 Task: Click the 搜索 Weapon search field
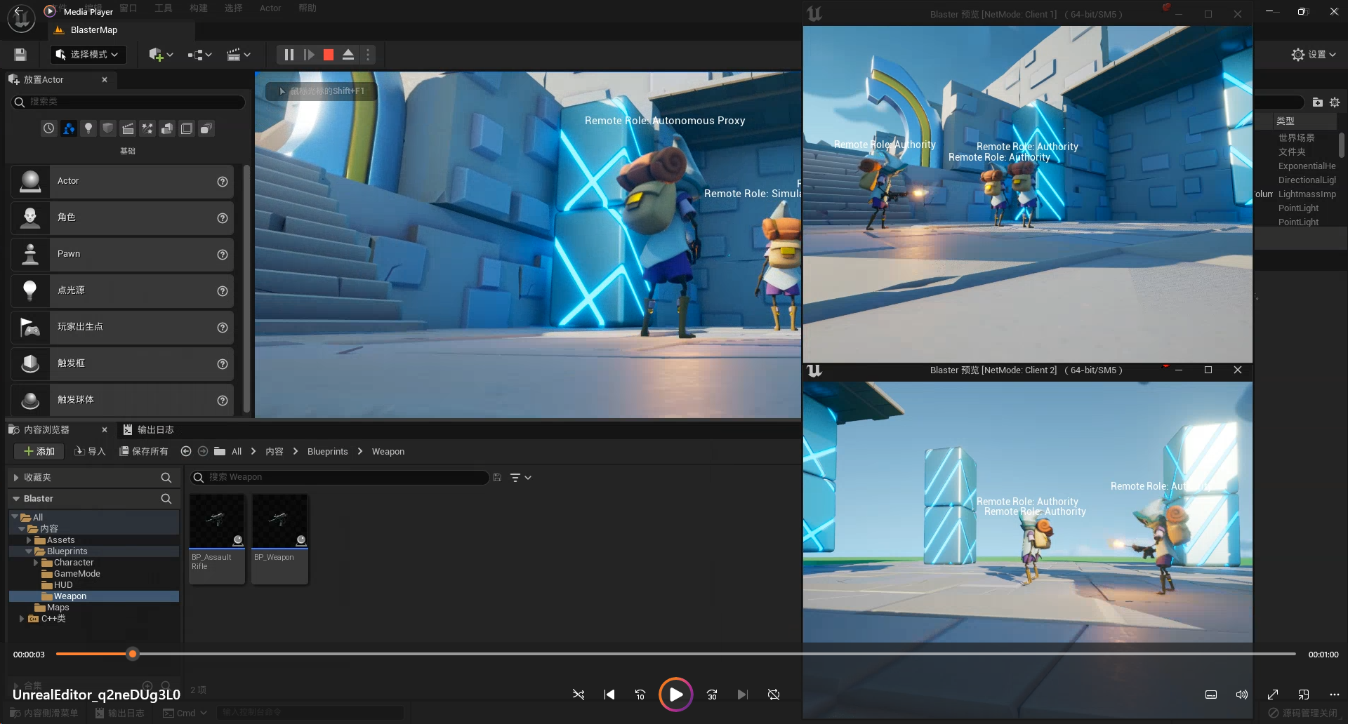tap(339, 478)
